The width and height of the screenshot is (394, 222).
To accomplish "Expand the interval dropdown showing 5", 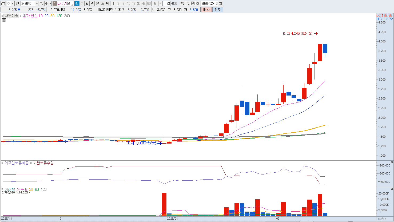I will coord(160,3).
